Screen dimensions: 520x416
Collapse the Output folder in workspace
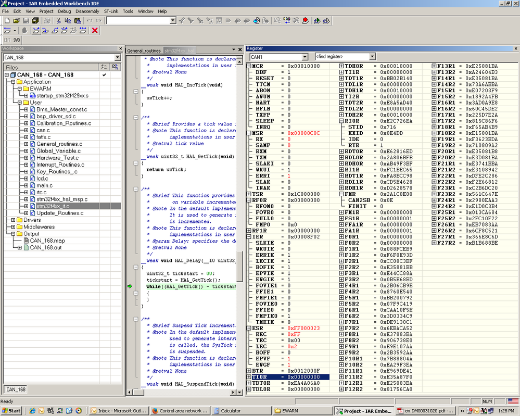(13, 234)
